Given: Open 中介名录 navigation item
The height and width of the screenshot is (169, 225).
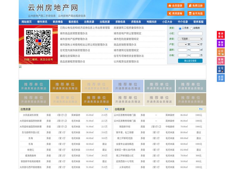Looking at the screenshot, I should tap(183, 22).
